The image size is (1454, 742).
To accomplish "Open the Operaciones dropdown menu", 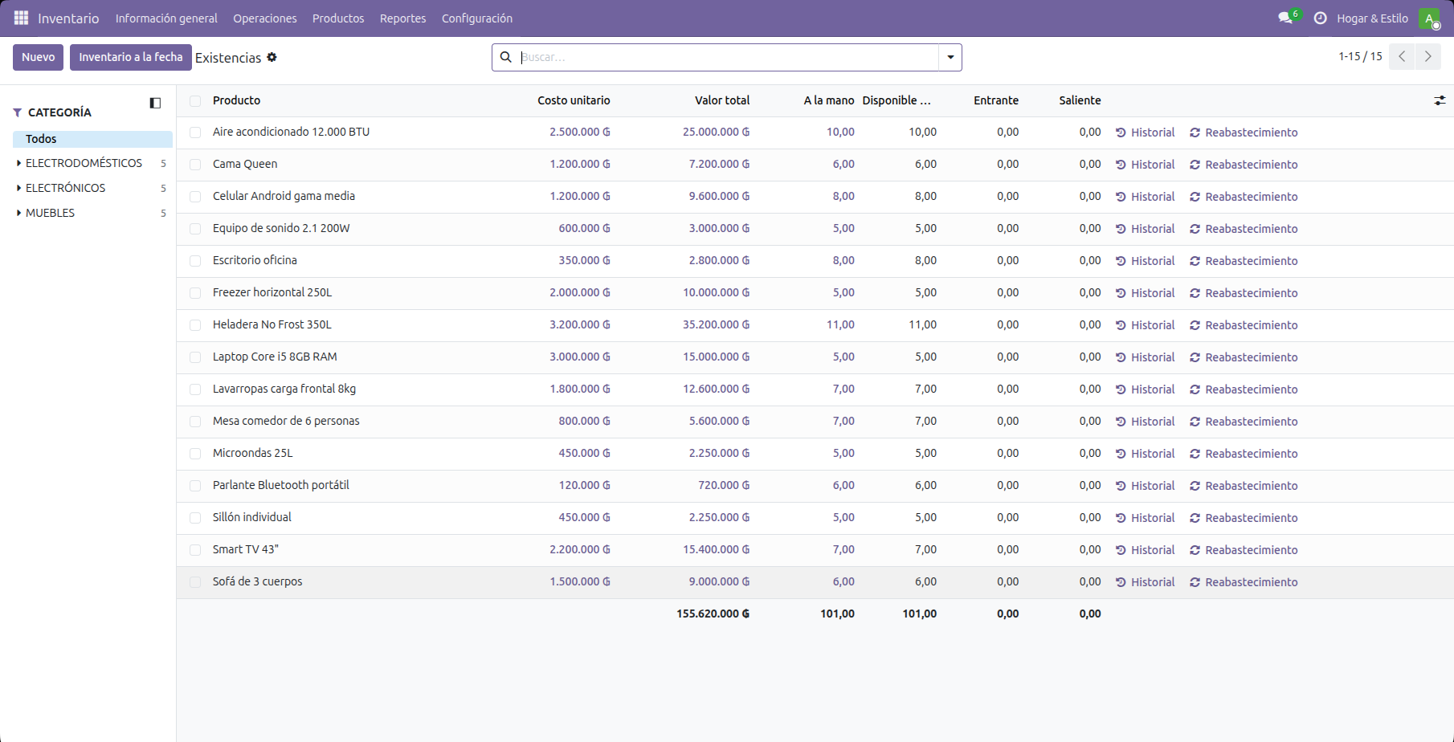I will click(x=264, y=18).
